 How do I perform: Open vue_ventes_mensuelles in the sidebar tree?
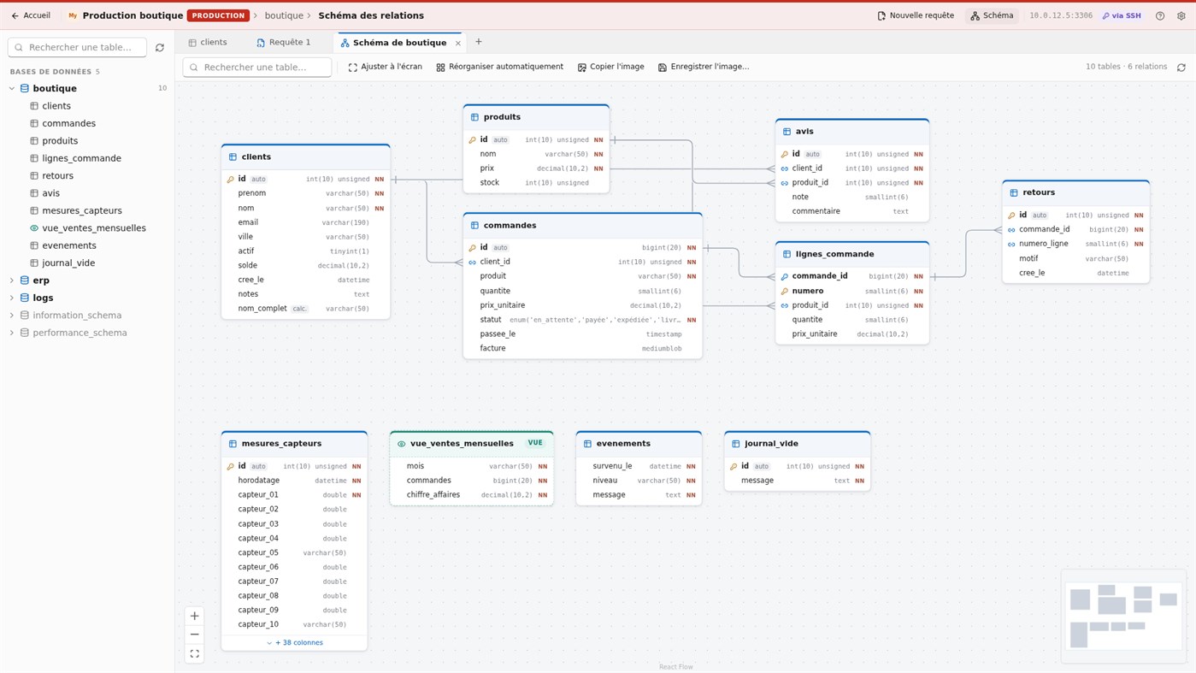tap(94, 228)
